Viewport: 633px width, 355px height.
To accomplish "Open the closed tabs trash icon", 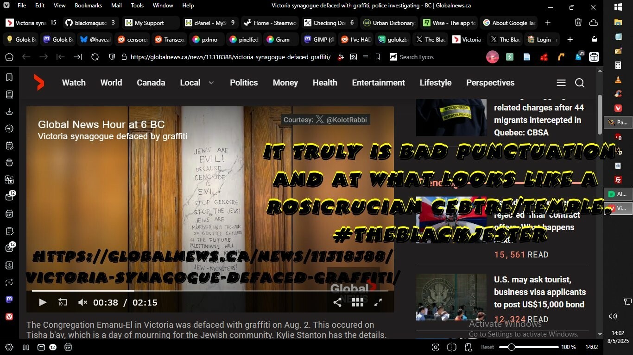I will coord(578,23).
